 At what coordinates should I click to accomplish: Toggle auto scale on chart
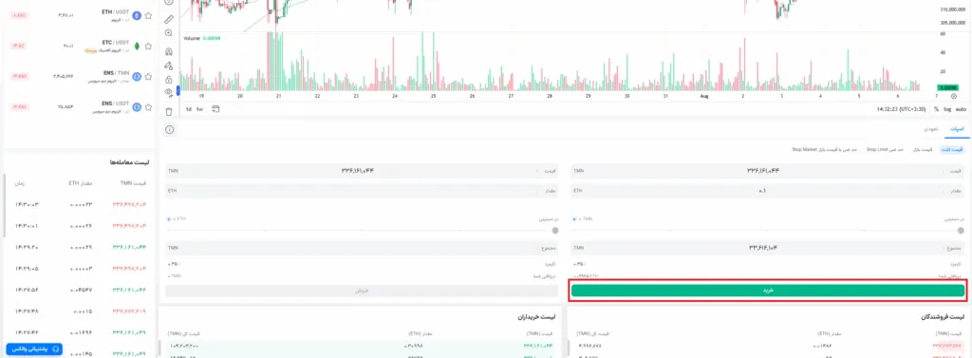coord(961,109)
